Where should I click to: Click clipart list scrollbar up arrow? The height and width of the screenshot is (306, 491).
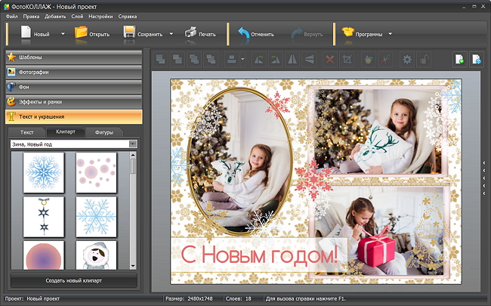point(133,155)
